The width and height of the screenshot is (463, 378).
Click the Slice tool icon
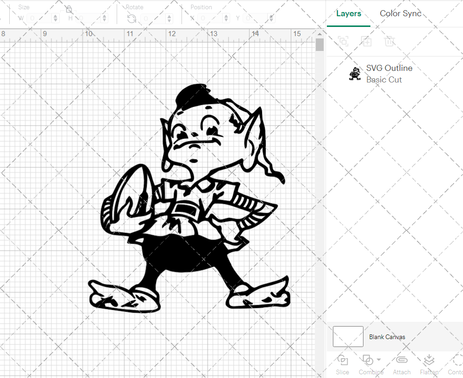343,360
